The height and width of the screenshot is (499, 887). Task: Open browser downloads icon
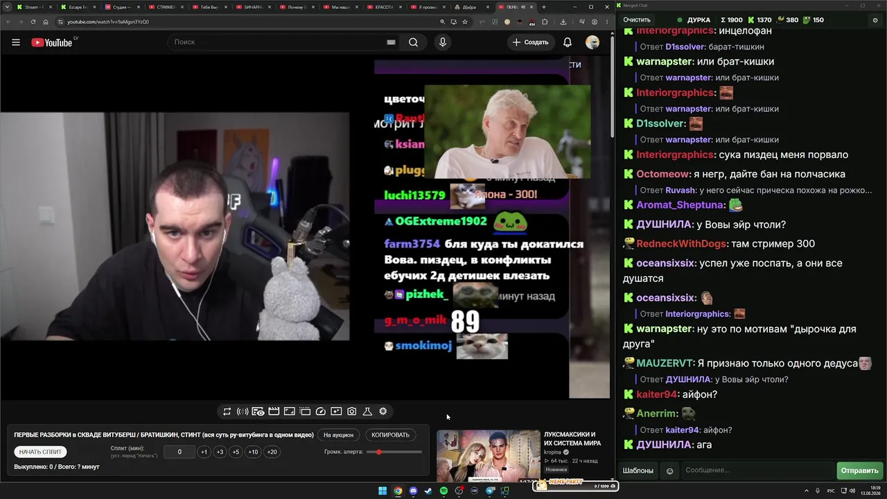(x=563, y=21)
